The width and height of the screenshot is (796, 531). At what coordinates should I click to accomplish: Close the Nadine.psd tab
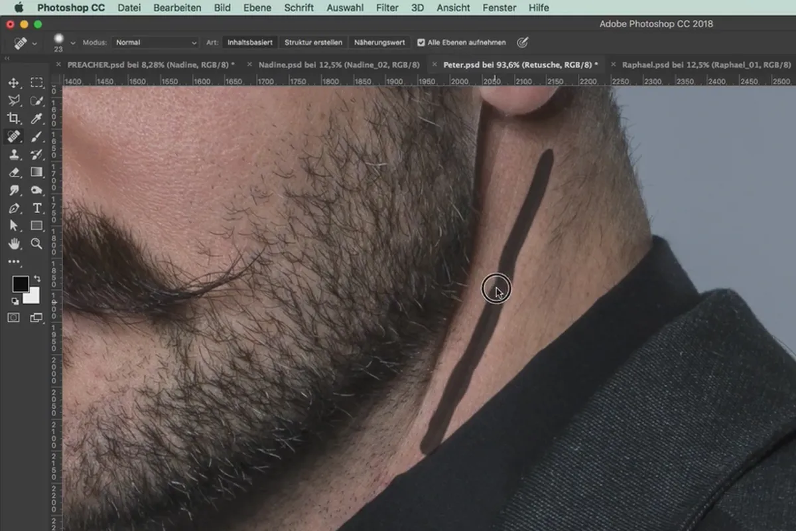[x=249, y=64]
